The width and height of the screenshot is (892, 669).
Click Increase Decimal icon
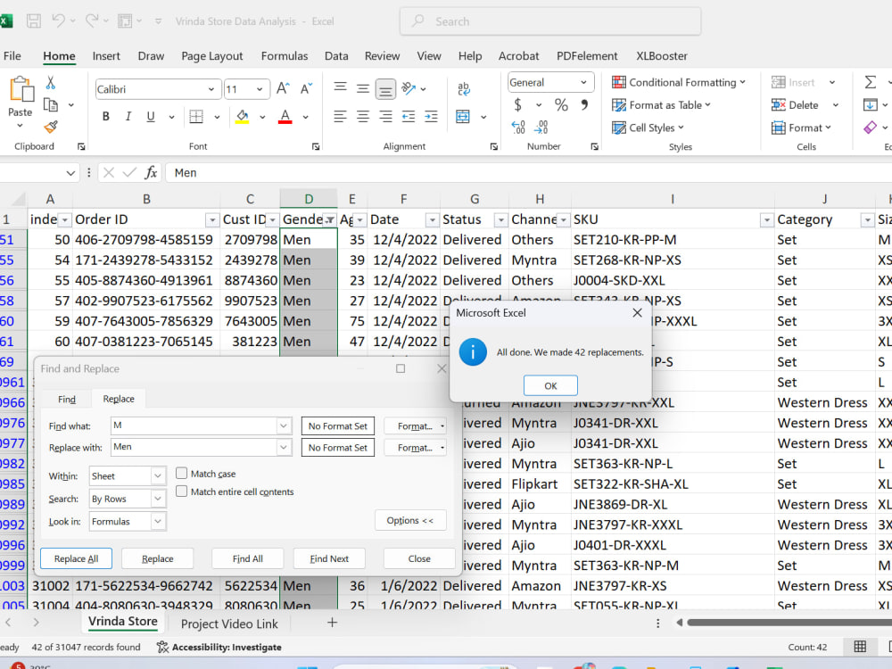518,127
